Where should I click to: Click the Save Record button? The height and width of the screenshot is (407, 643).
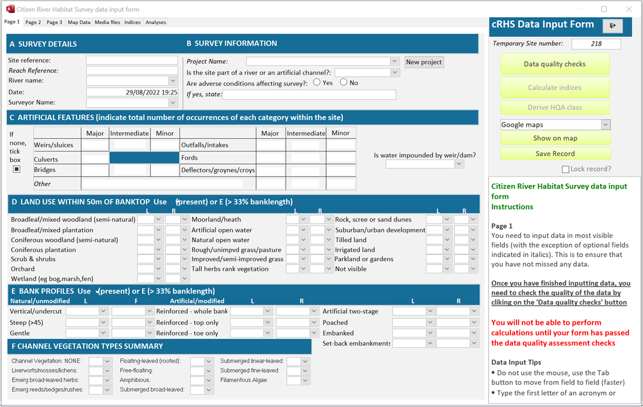555,154
